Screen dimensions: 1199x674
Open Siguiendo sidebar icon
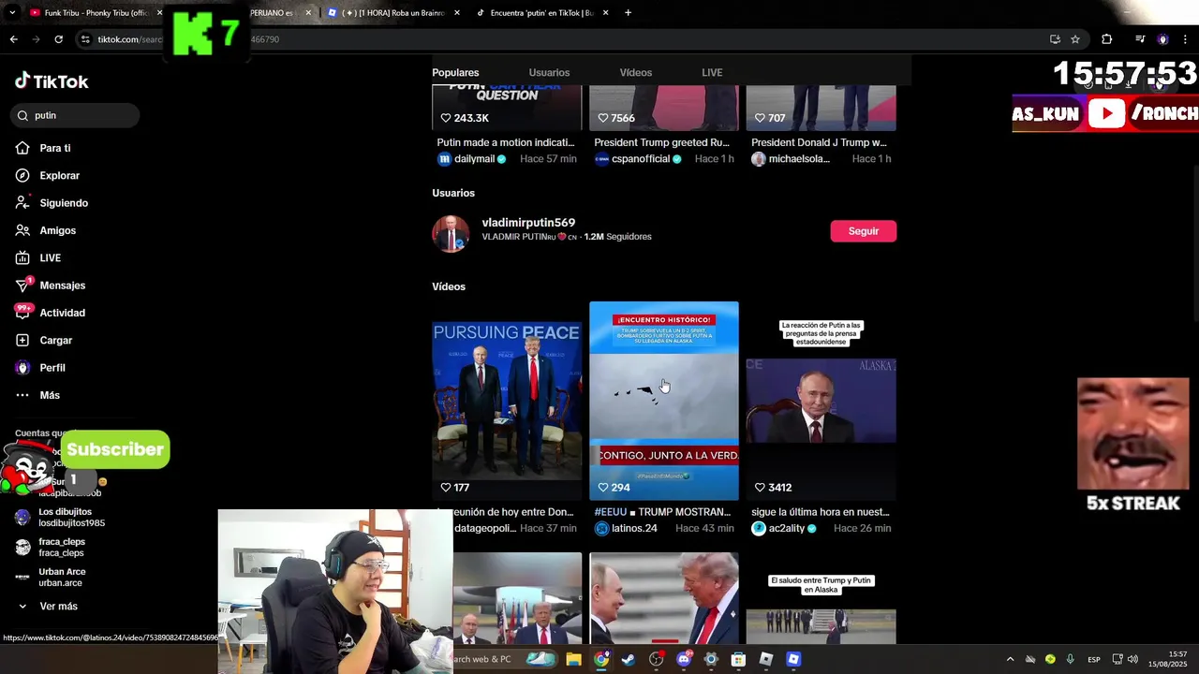pos(22,202)
